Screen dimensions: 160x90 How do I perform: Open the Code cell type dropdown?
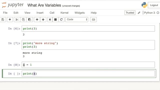pyautogui.click(x=77, y=19)
